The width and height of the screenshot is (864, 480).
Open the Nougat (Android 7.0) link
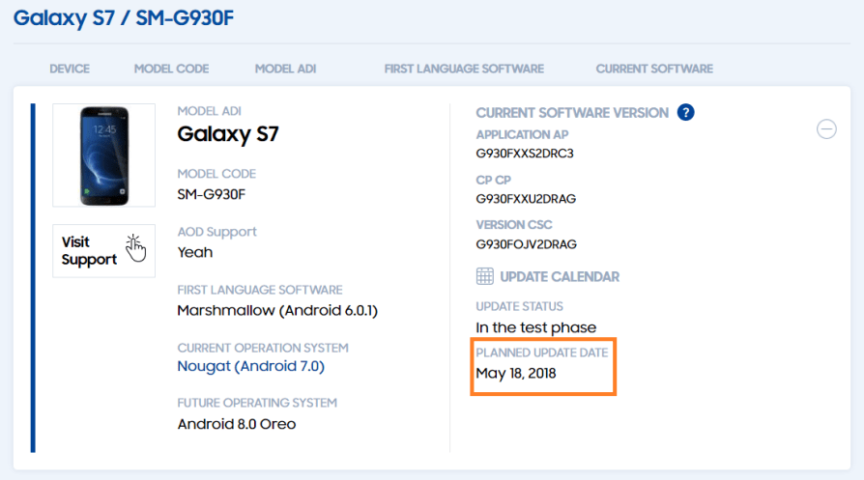pyautogui.click(x=250, y=366)
